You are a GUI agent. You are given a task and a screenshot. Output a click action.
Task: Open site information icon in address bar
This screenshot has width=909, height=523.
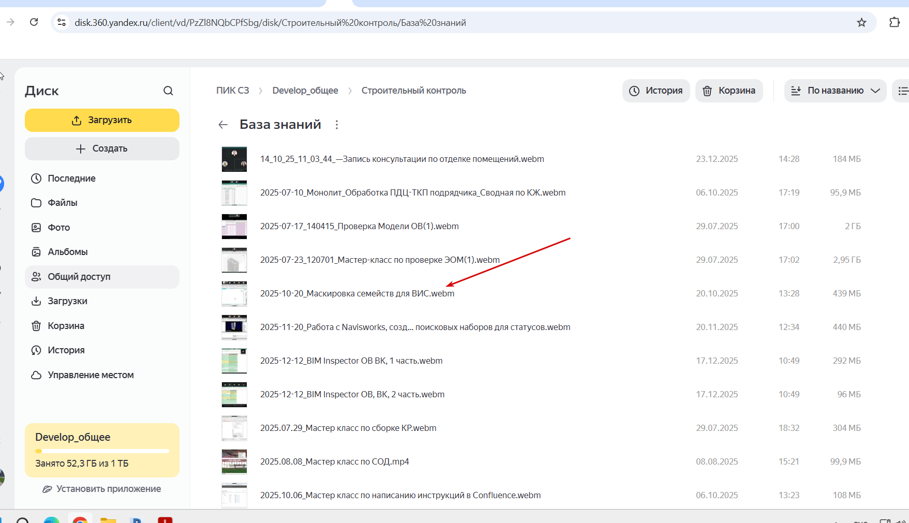point(62,22)
